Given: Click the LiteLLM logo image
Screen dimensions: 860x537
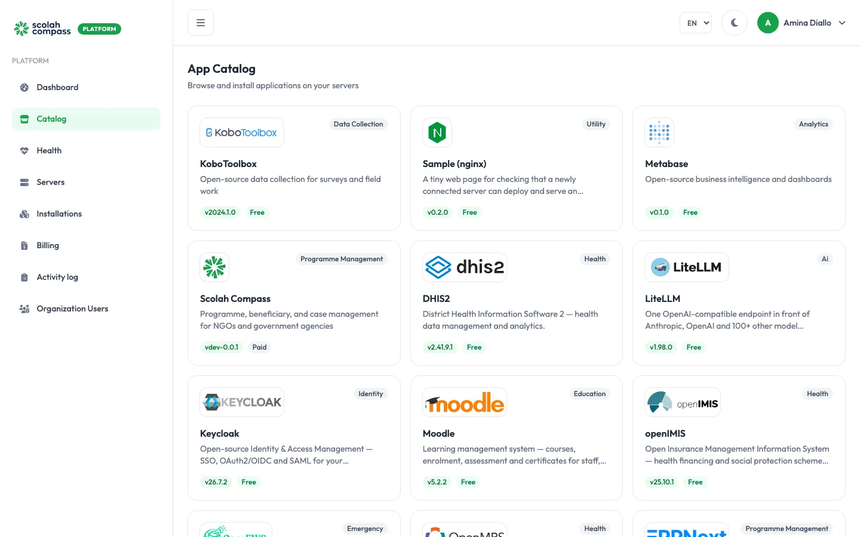Looking at the screenshot, I should click(x=687, y=267).
